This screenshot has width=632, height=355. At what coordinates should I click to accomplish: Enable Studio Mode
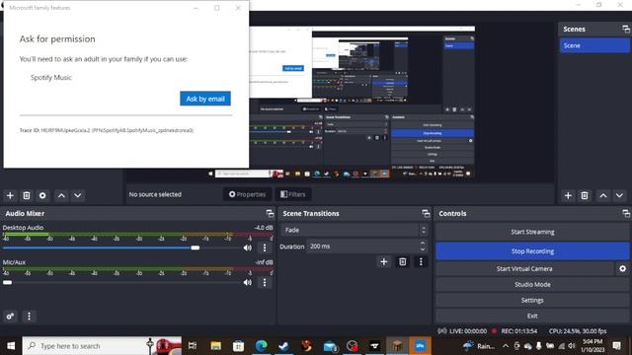tap(532, 284)
